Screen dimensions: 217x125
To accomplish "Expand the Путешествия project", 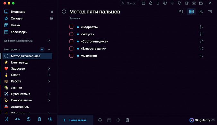I will tap(49, 94).
